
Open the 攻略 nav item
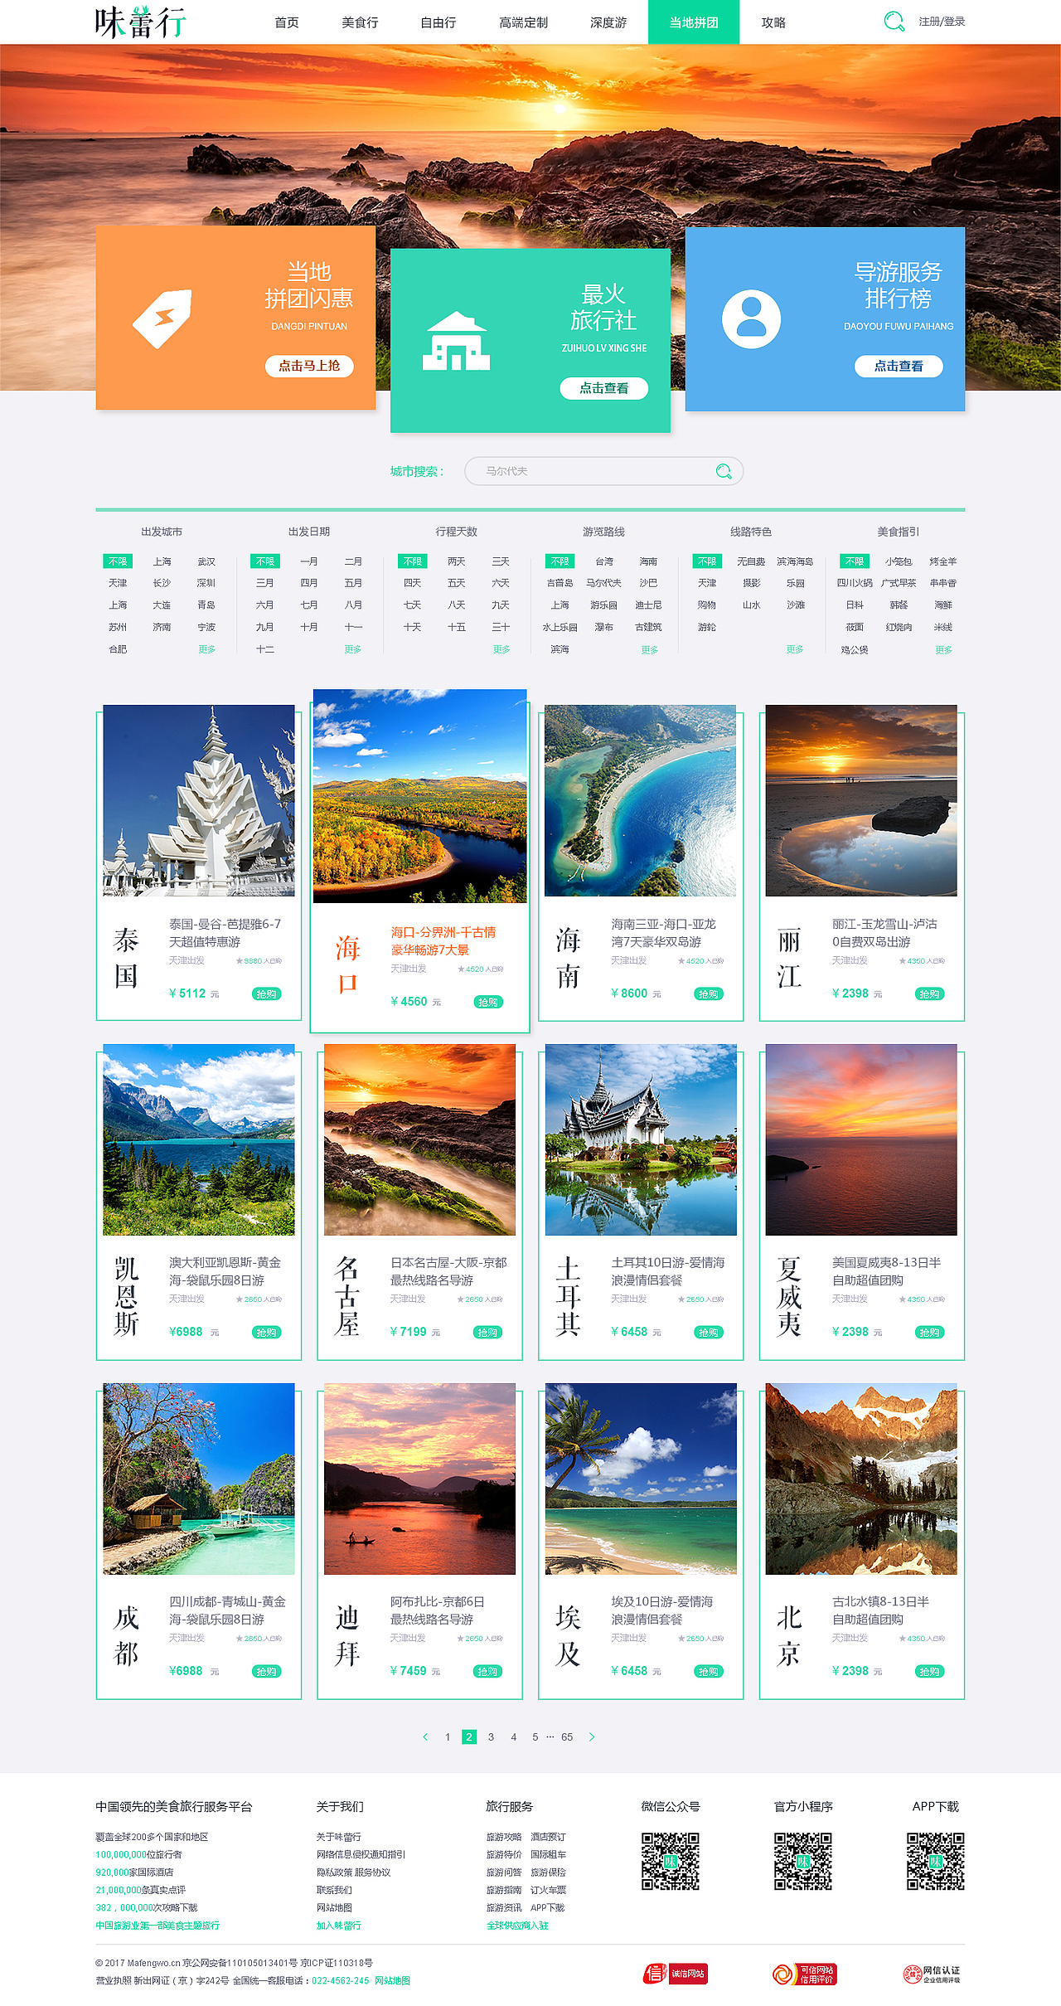tap(773, 22)
